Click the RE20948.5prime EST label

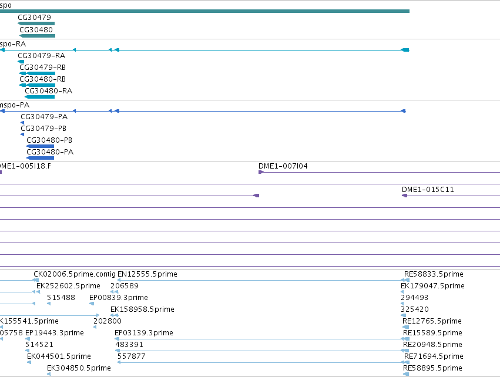[x=432, y=345]
